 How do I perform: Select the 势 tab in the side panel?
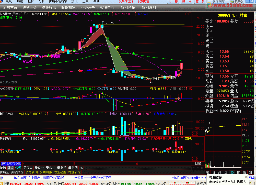tap(232, 172)
